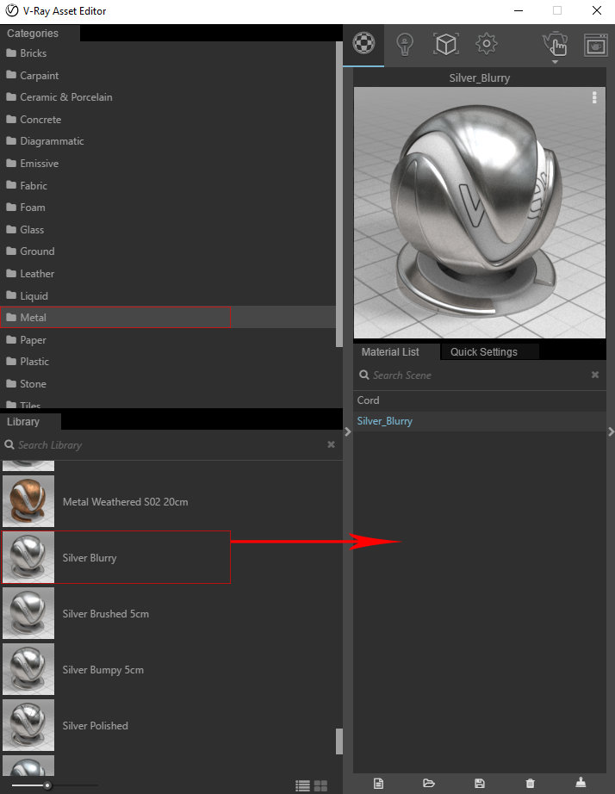615x794 pixels.
Task: Open the Stone category
Action: coord(167,384)
